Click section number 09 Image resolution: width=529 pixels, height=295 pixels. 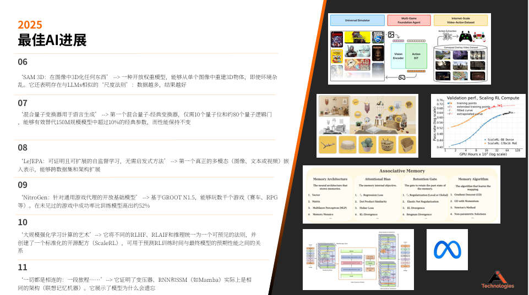(x=23, y=185)
